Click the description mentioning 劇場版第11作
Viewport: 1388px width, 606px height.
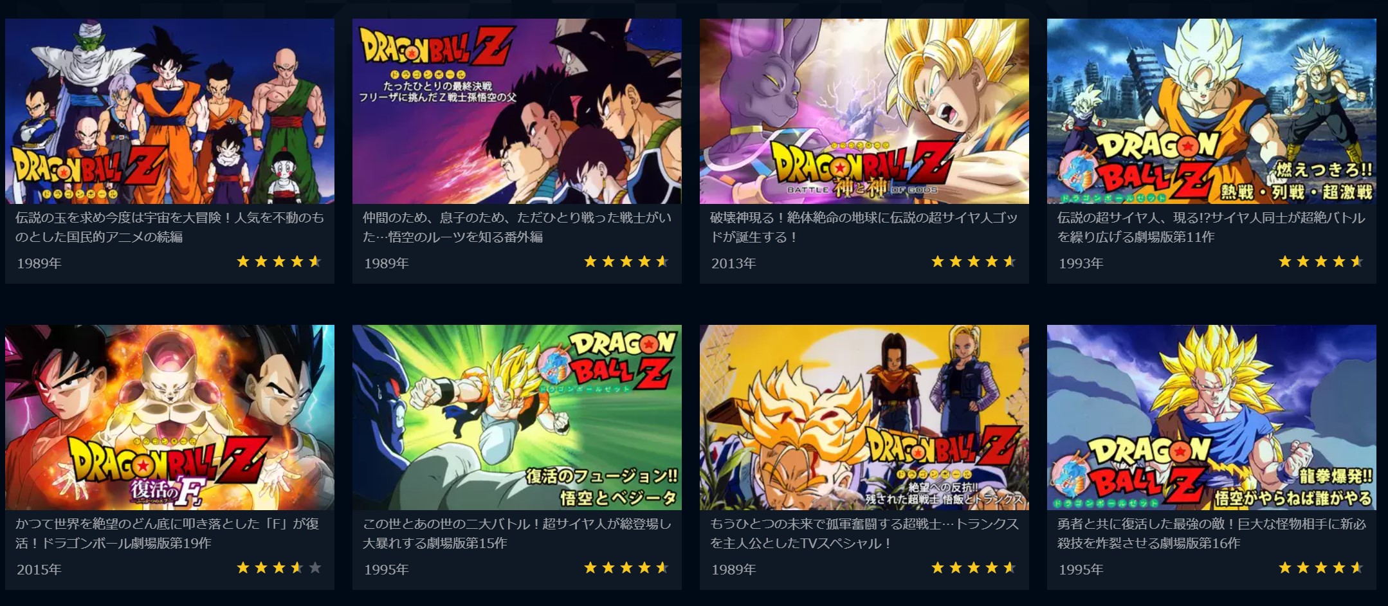pyautogui.click(x=1211, y=227)
